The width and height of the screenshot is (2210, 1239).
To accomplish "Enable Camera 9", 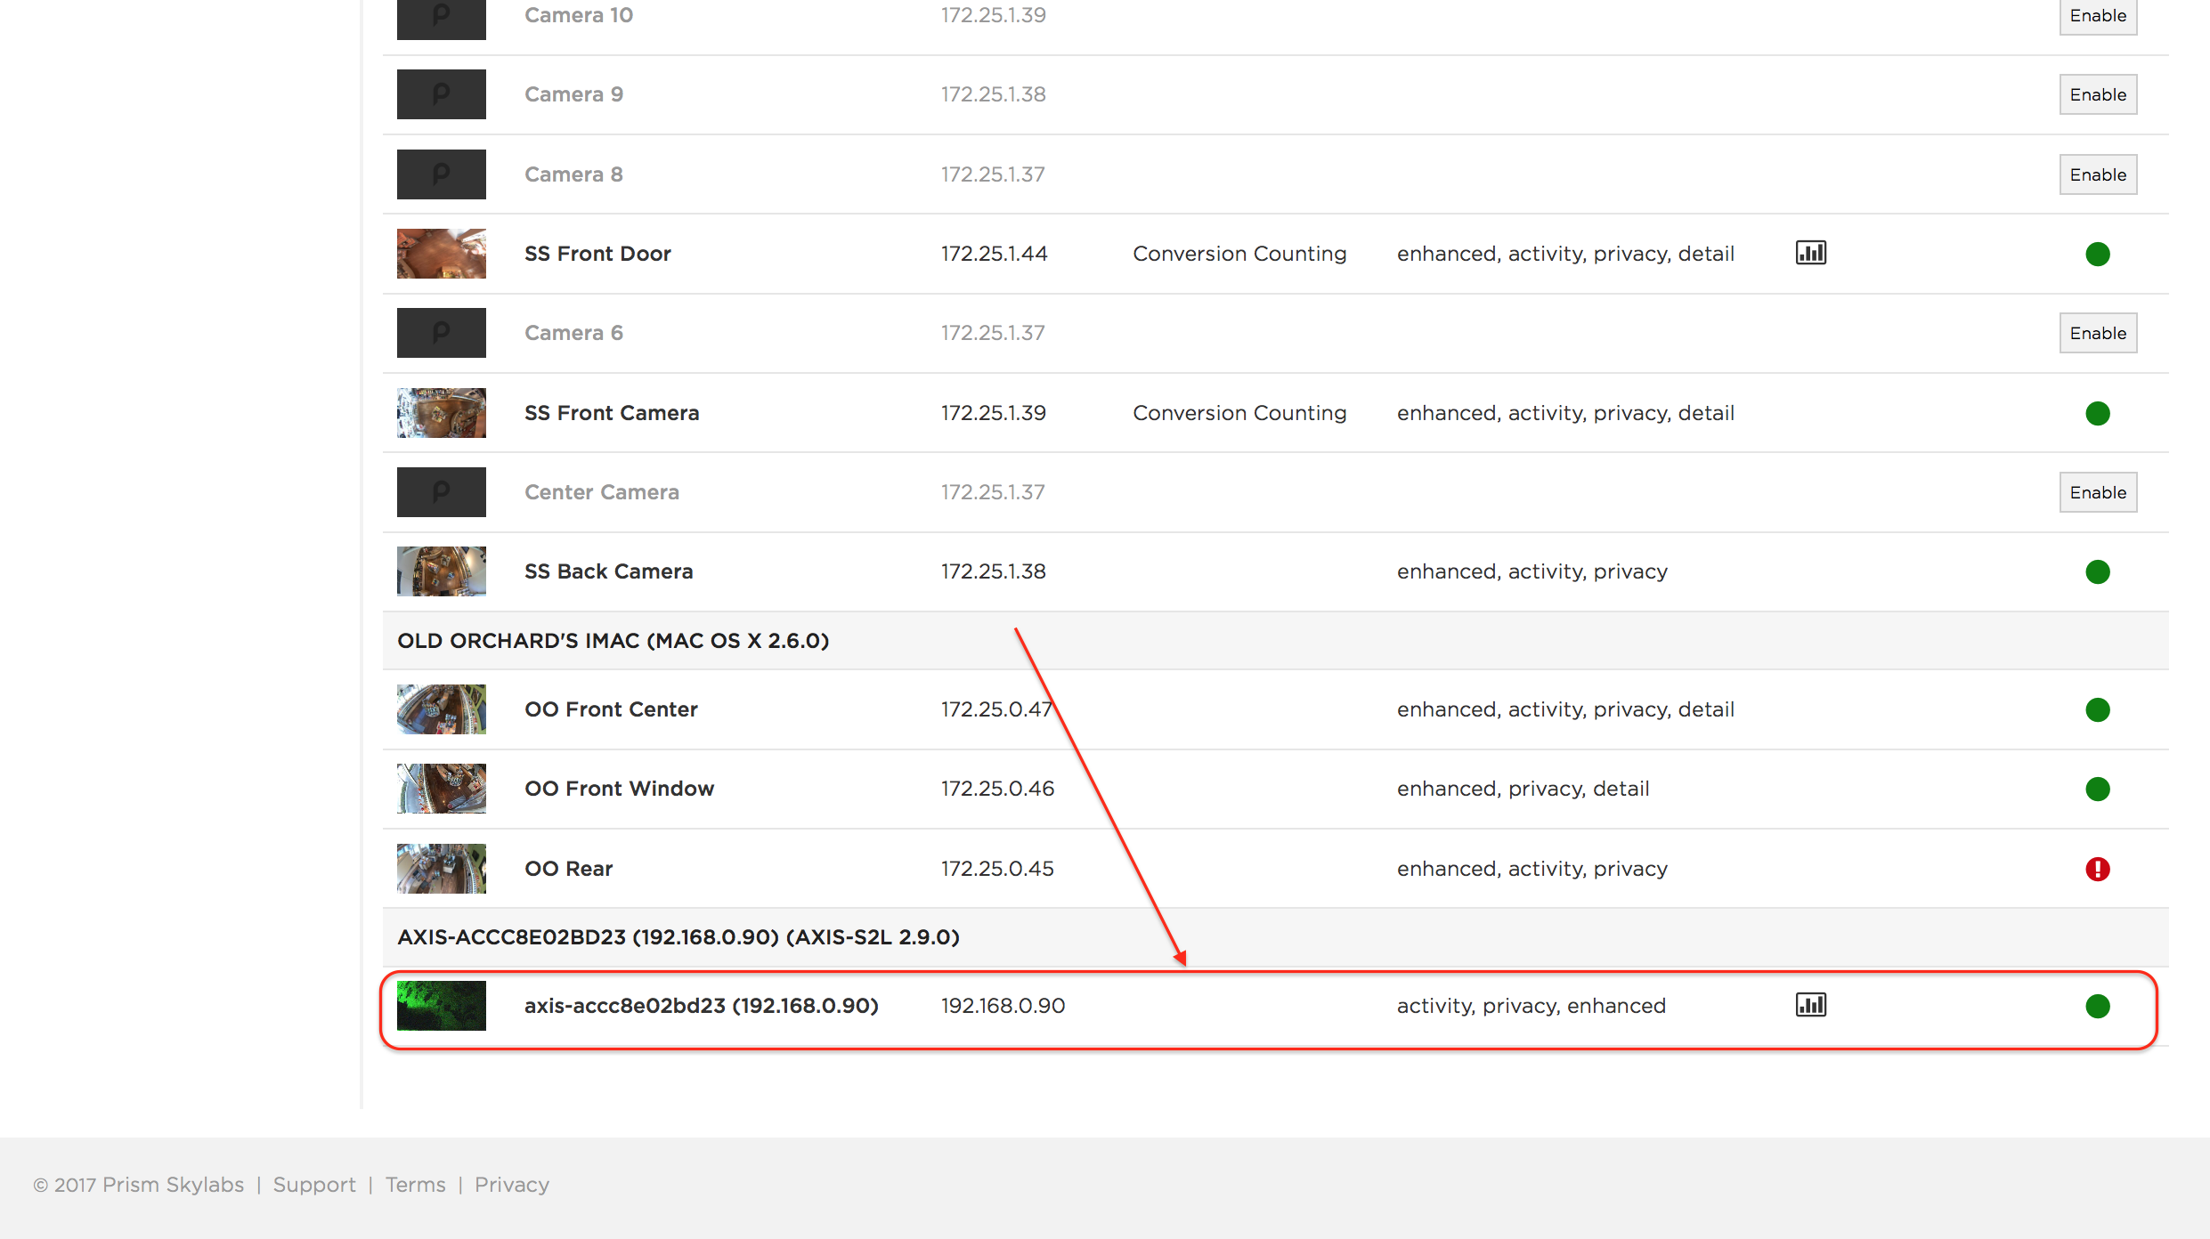I will coord(2098,94).
